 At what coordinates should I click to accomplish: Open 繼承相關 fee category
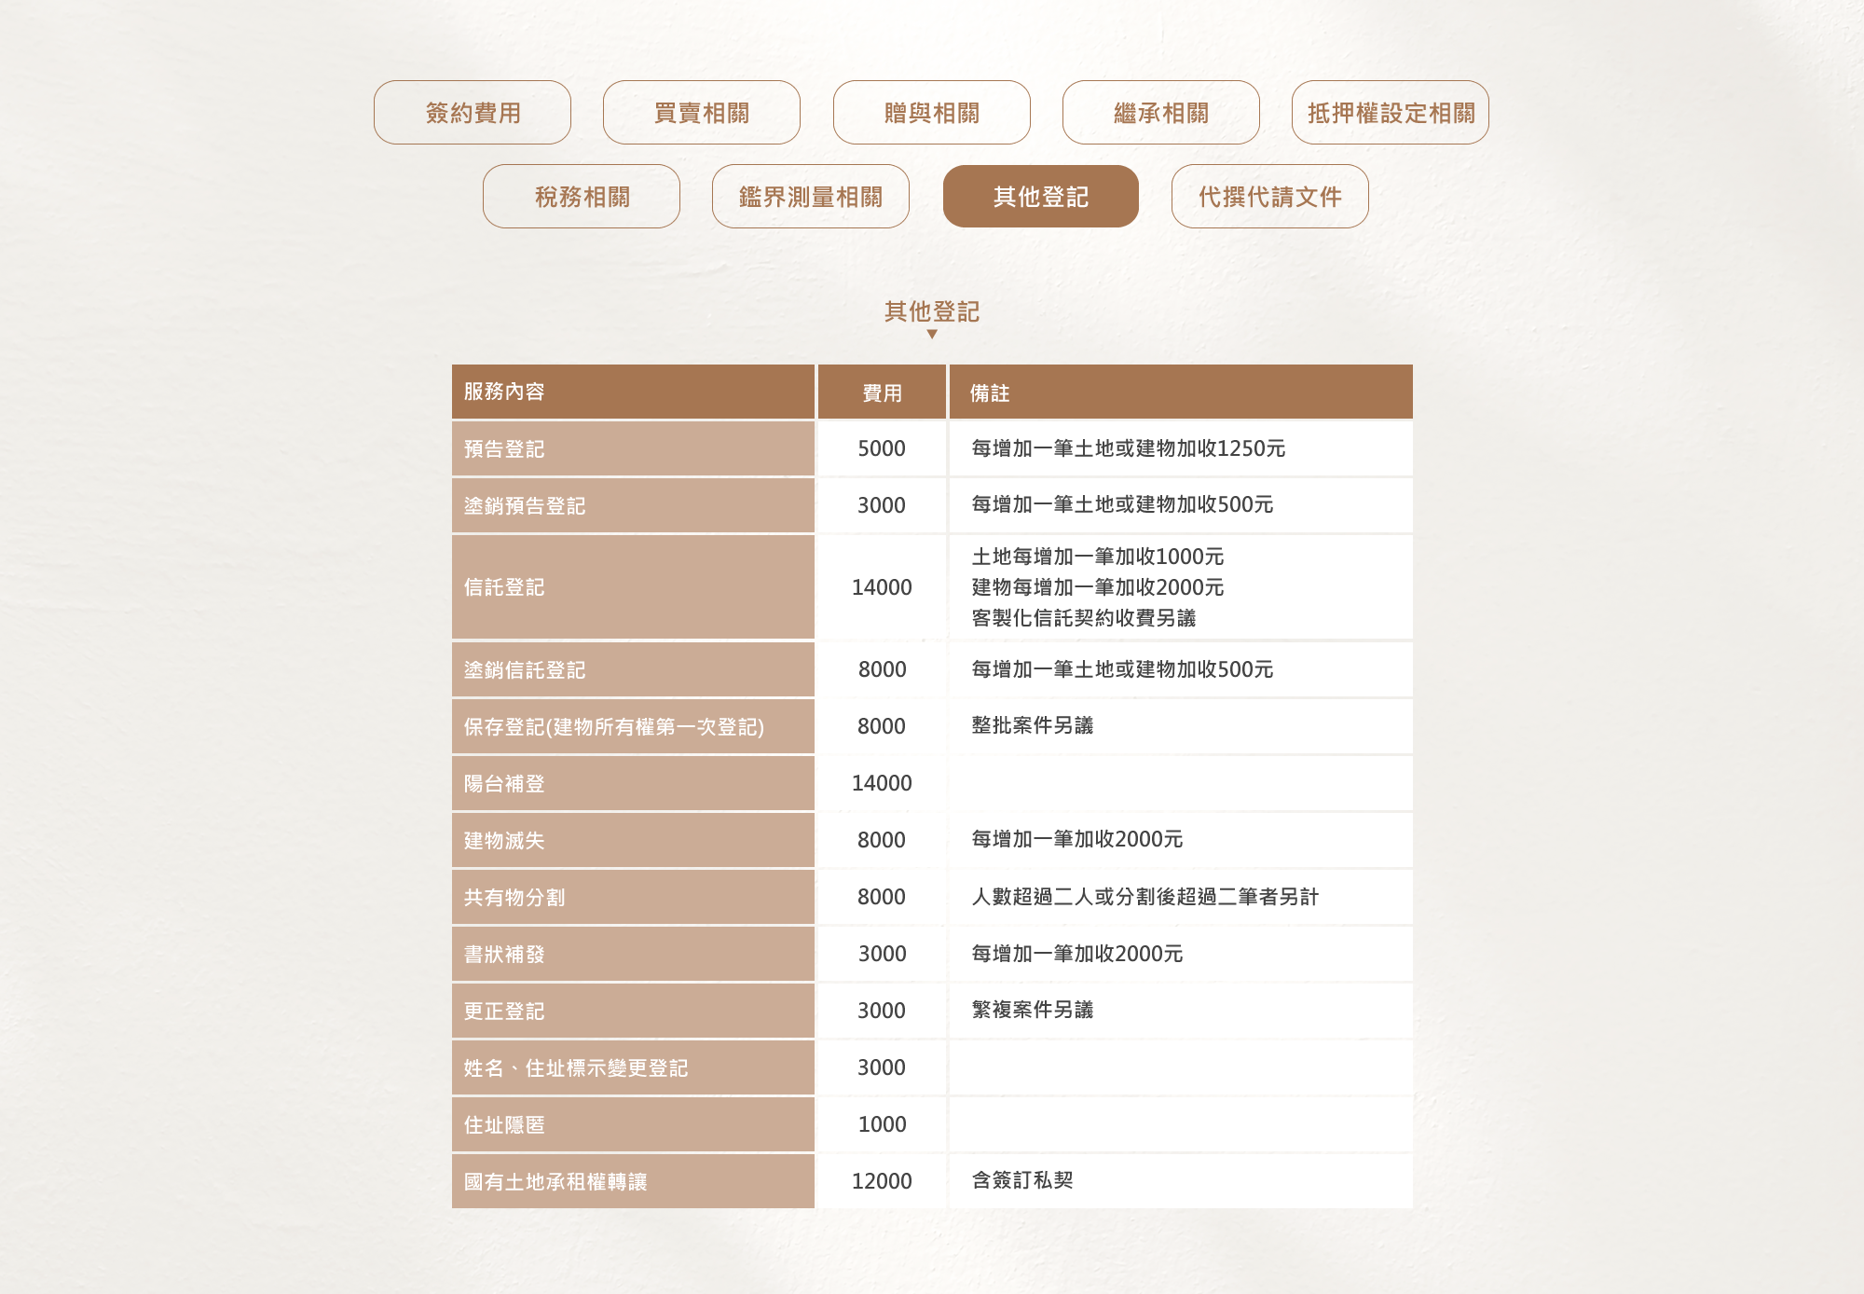[x=1160, y=113]
